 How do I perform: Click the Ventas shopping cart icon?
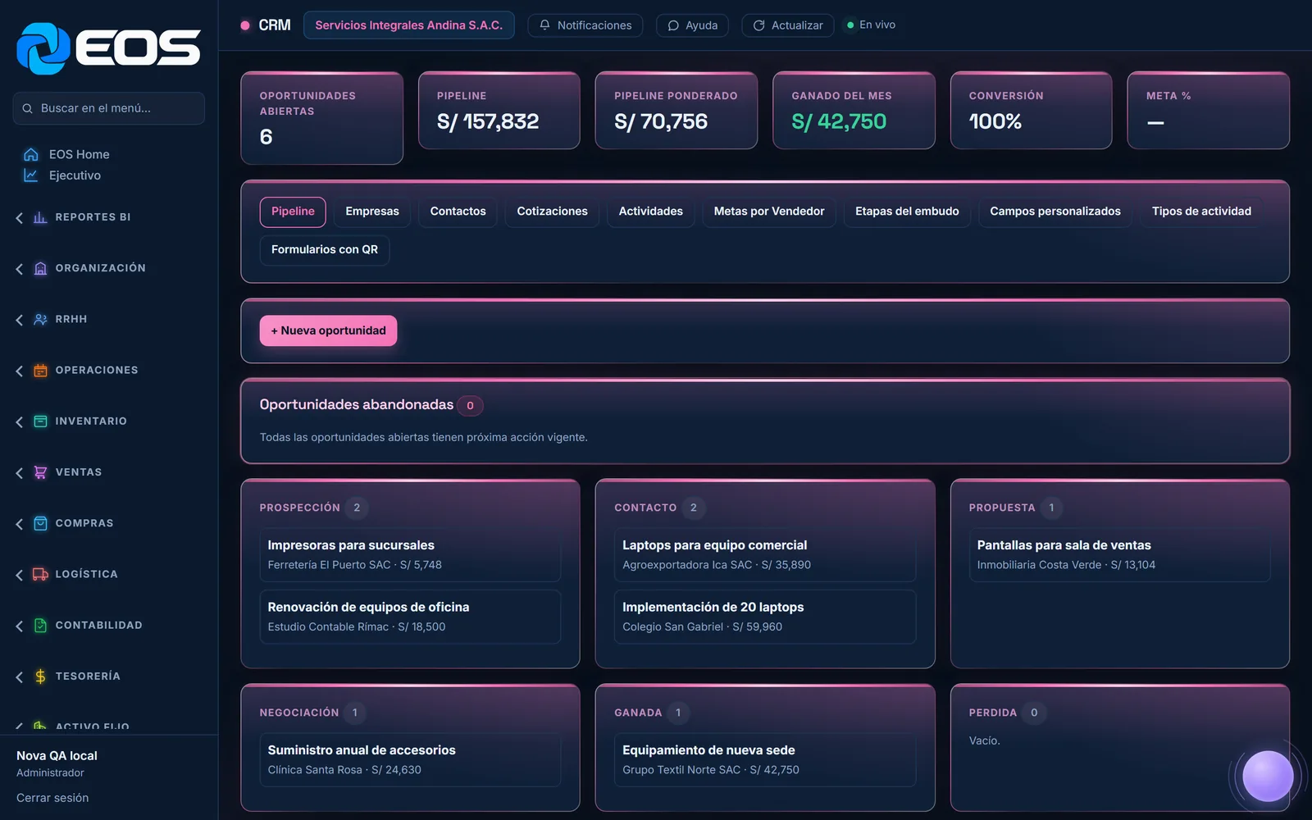(40, 472)
